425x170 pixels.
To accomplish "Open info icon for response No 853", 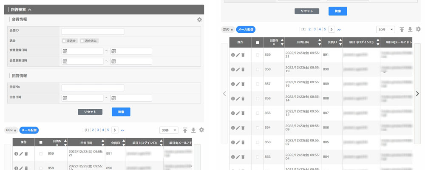I will 232,142.
